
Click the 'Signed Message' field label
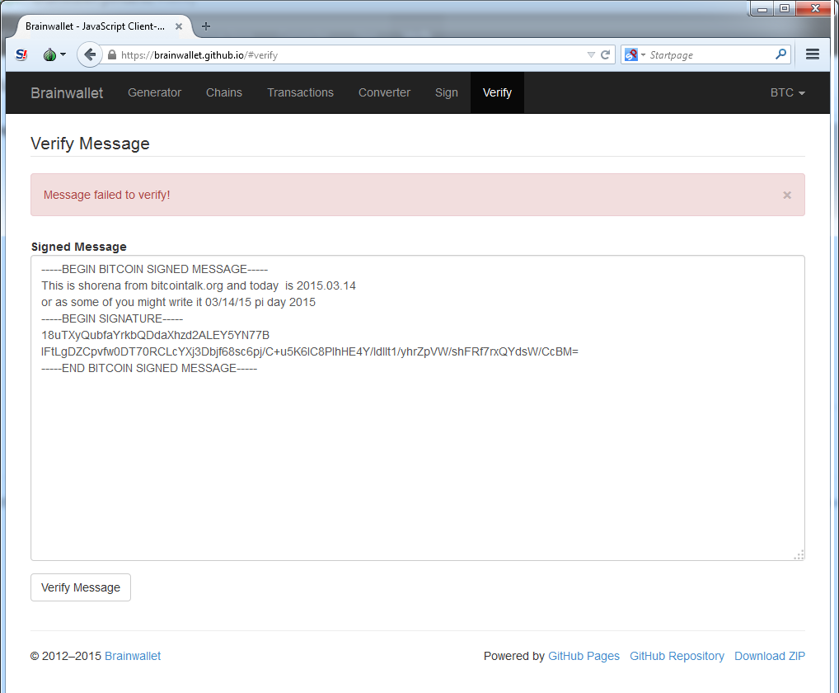pos(78,247)
